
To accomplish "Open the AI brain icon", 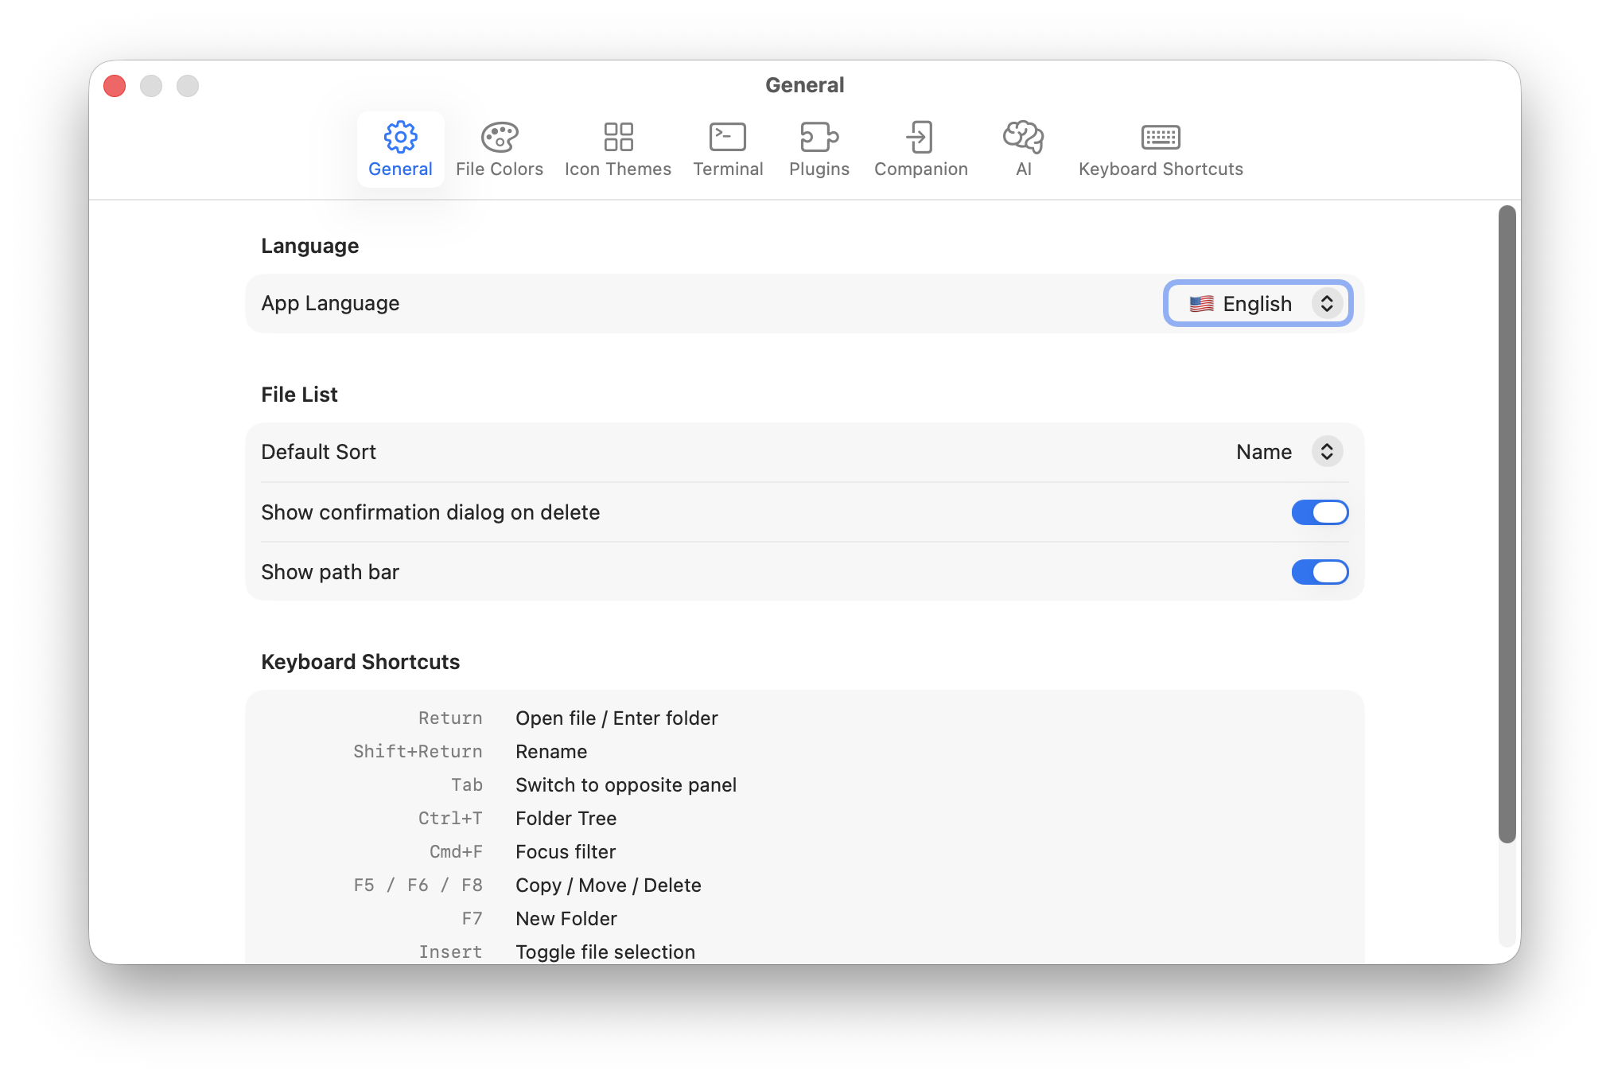I will 1023,137.
